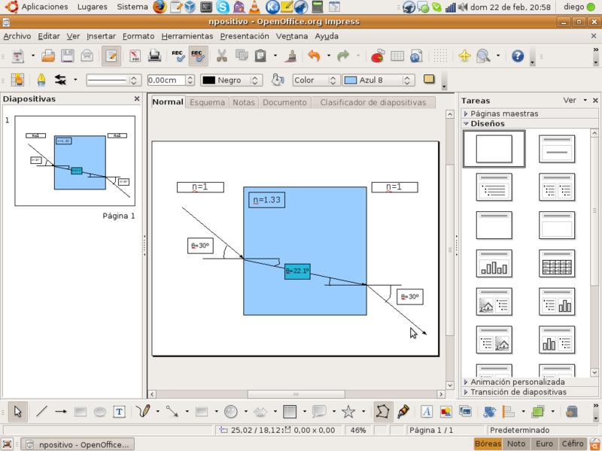Choose the line-with-arrow tool
This screenshot has width=602, height=451.
pos(61,412)
